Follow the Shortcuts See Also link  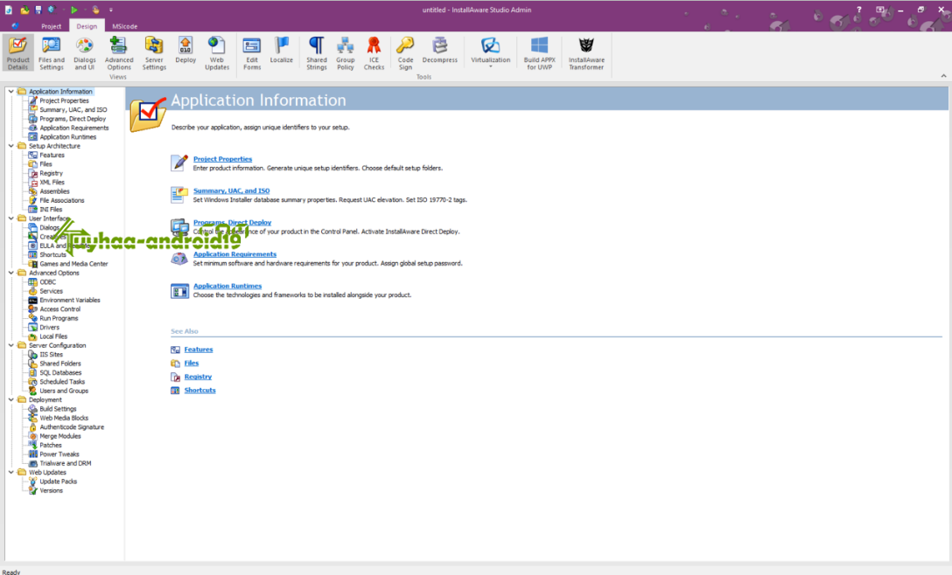point(199,390)
